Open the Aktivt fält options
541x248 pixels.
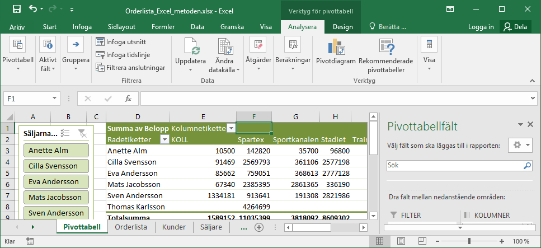48,54
